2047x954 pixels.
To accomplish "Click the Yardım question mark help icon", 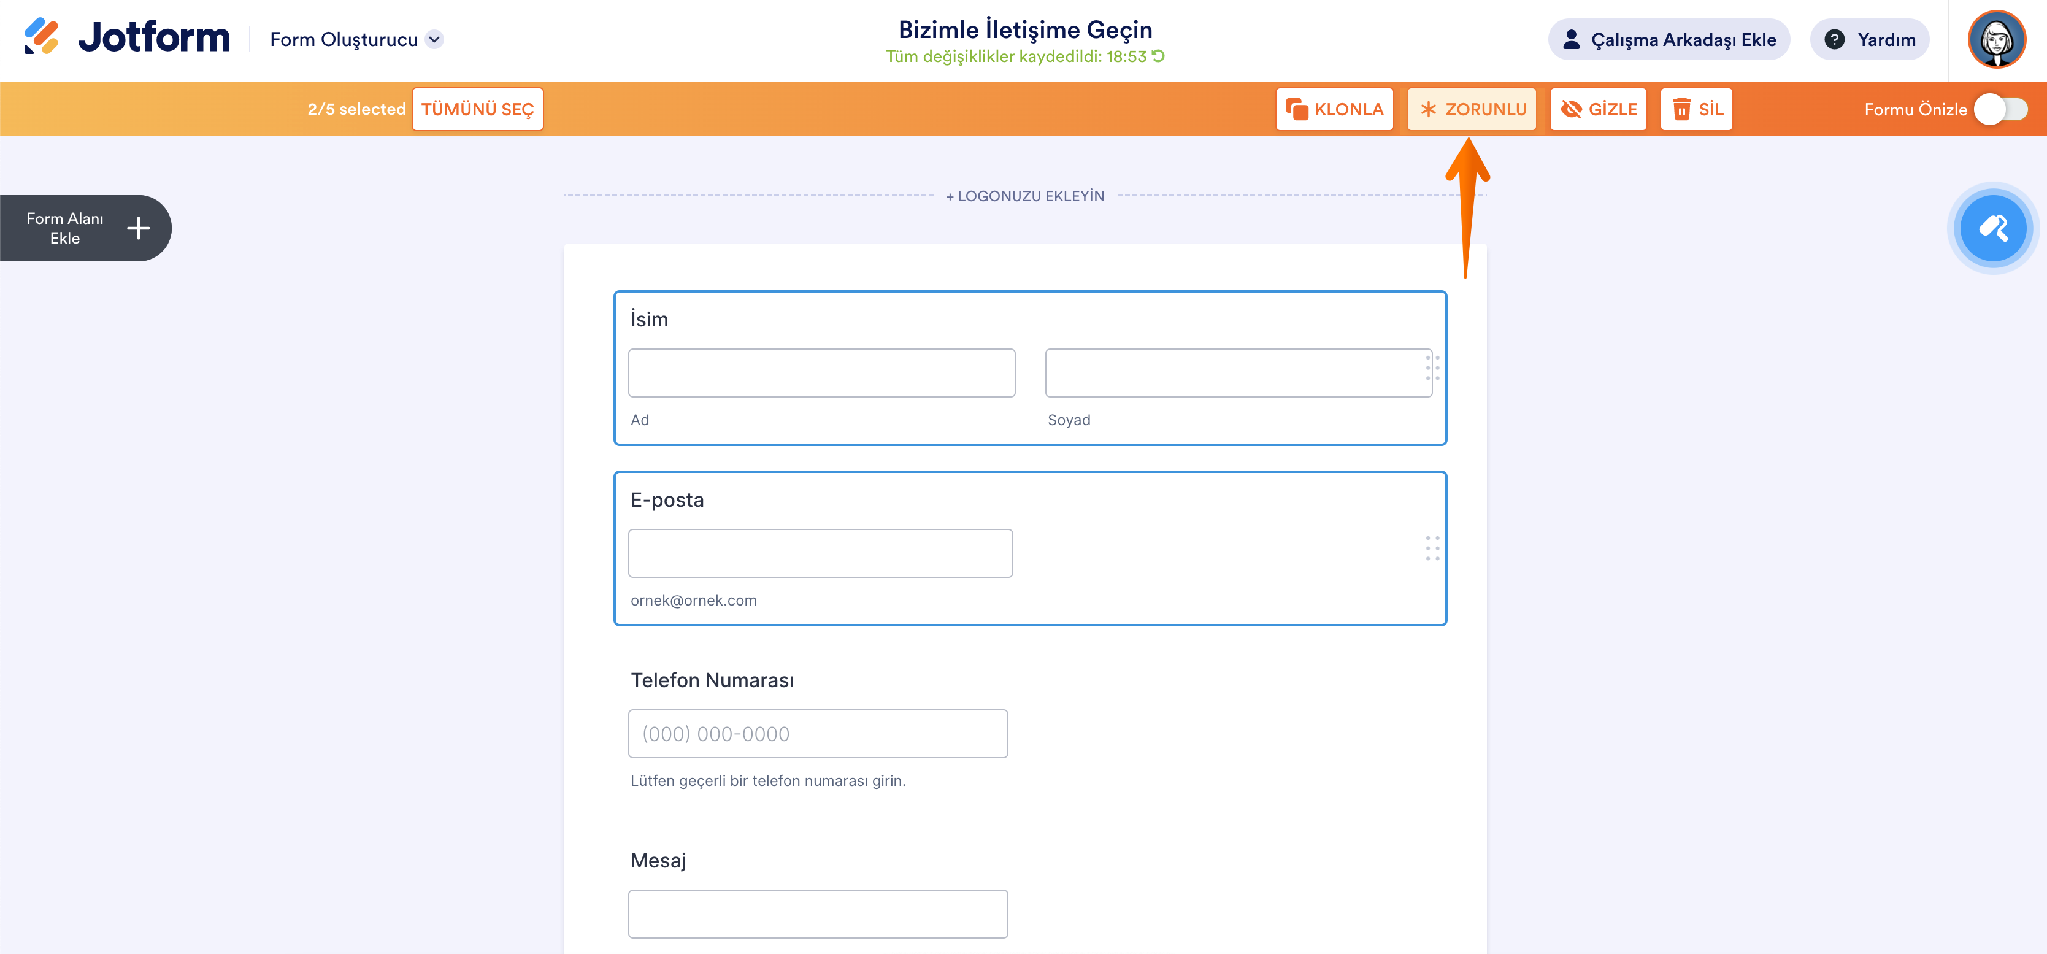I will coord(1834,40).
